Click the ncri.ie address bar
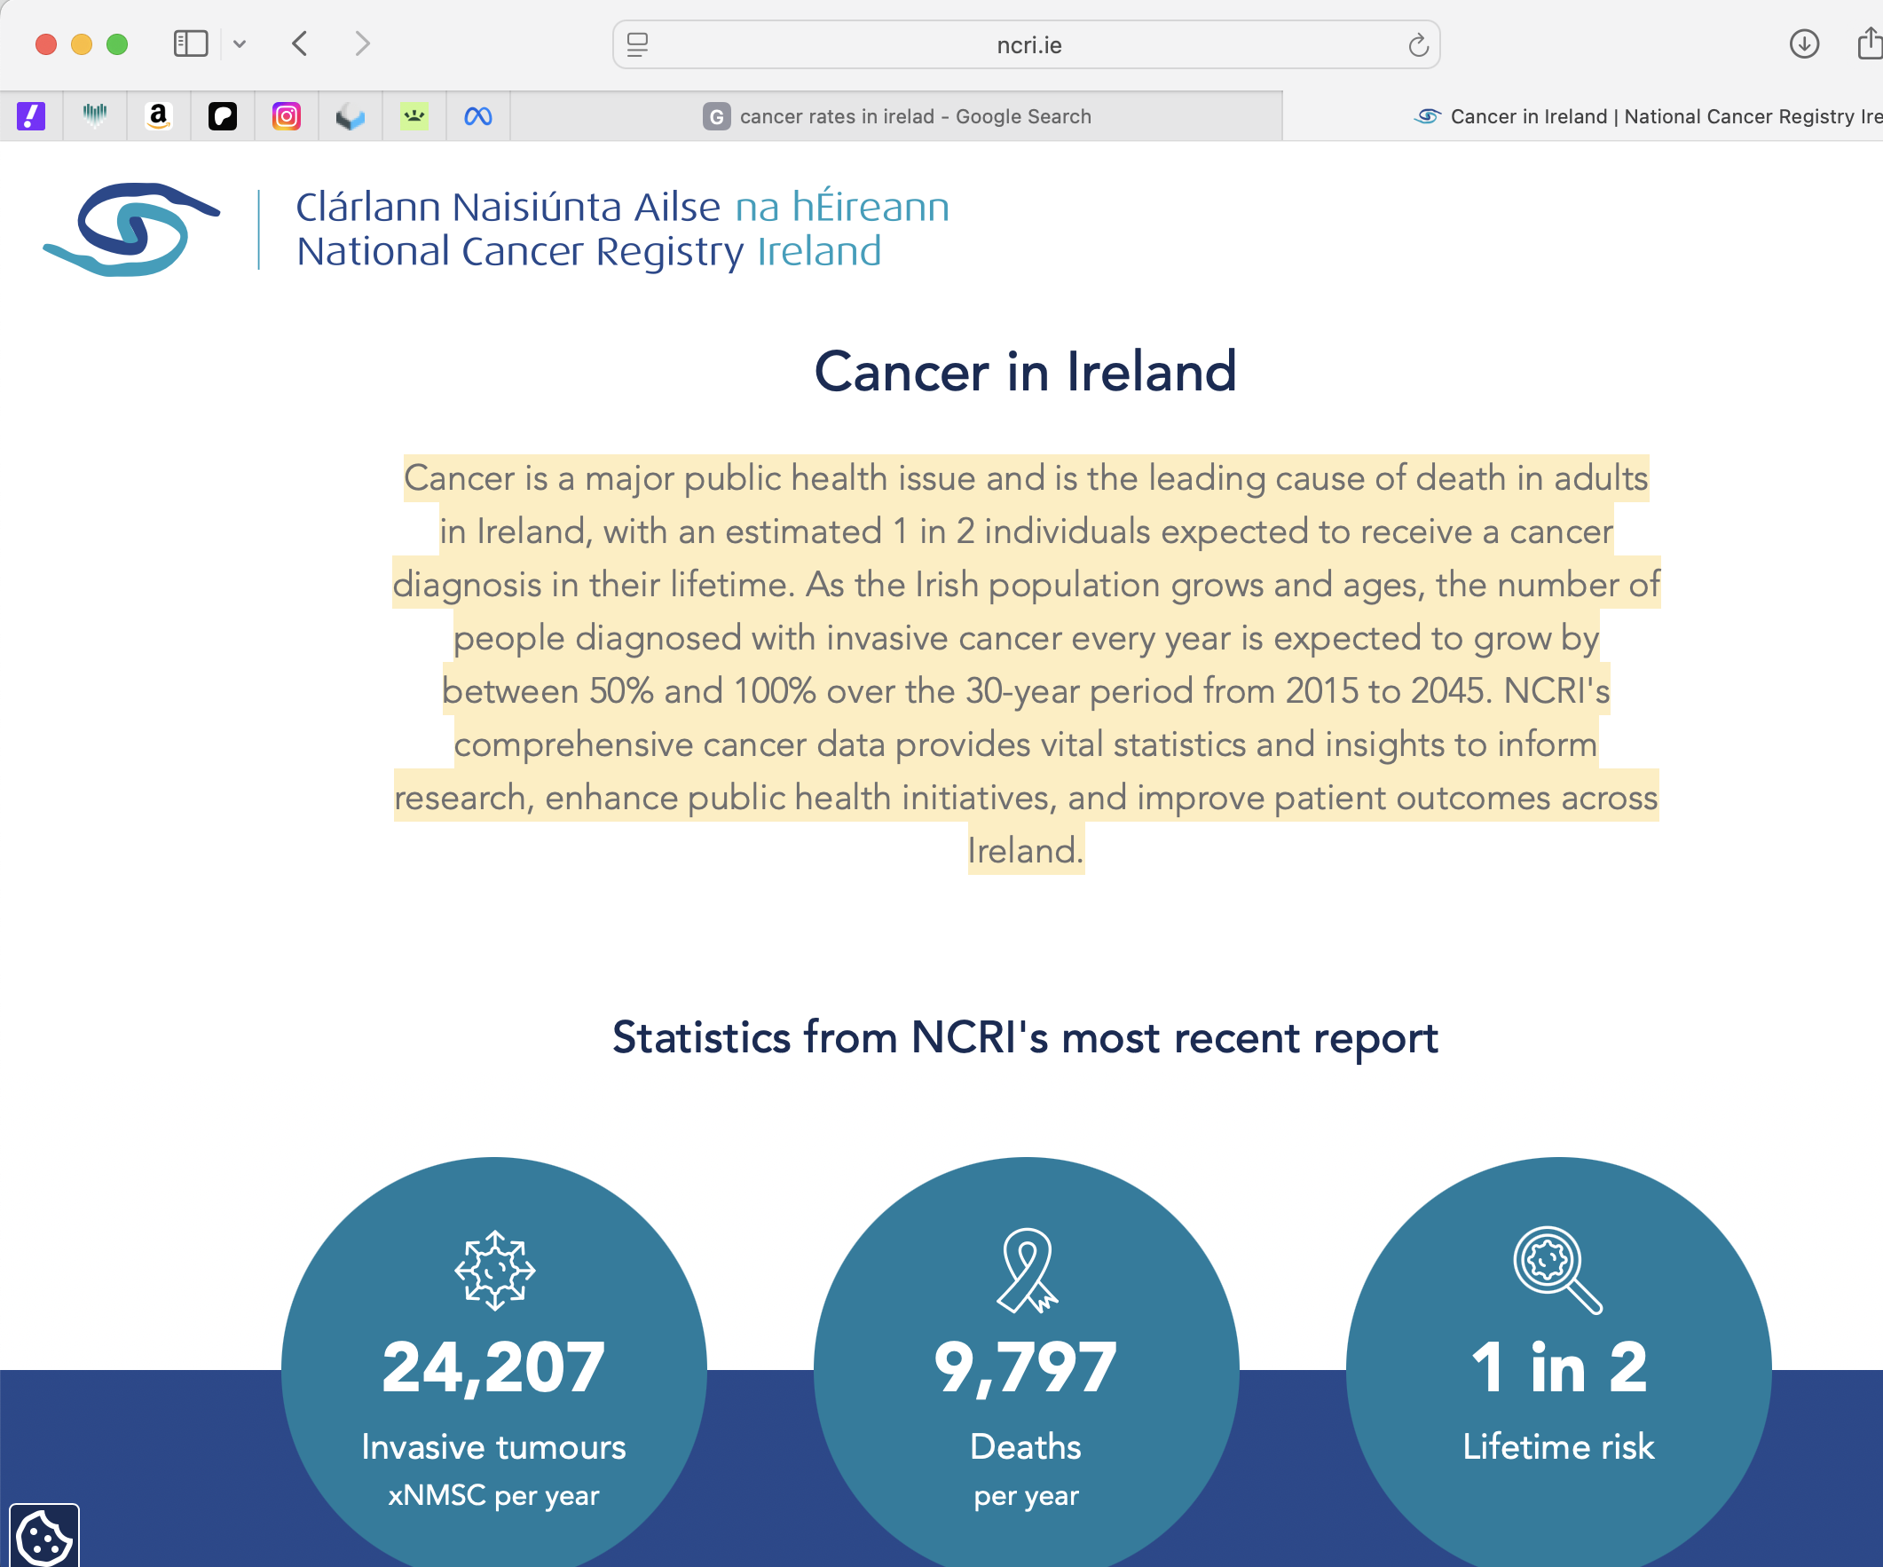Screen dimensions: 1883x1567 [1028, 45]
